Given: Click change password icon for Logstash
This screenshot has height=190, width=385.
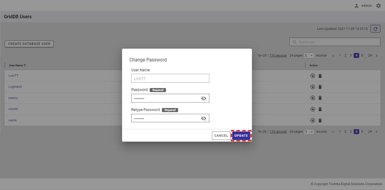Looking at the screenshot, I should [x=313, y=87].
